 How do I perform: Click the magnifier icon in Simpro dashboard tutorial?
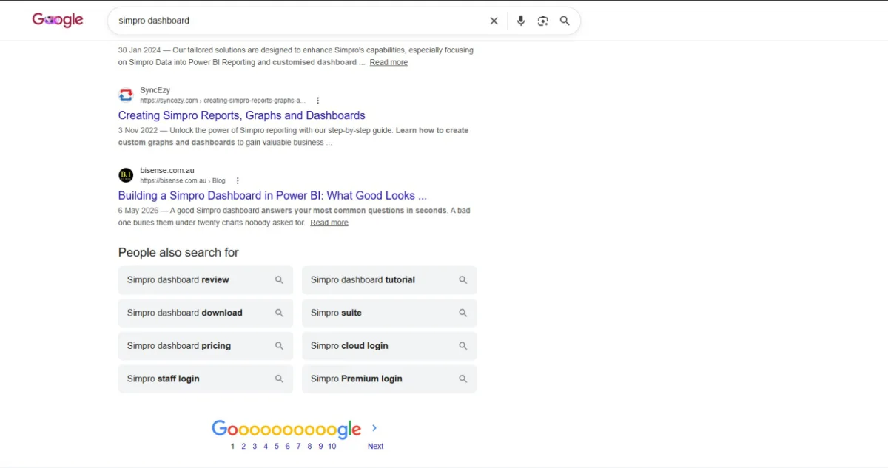coord(462,280)
